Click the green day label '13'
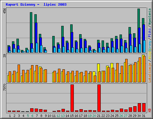Viewport: 153px width, 119px height. [x=63, y=116]
